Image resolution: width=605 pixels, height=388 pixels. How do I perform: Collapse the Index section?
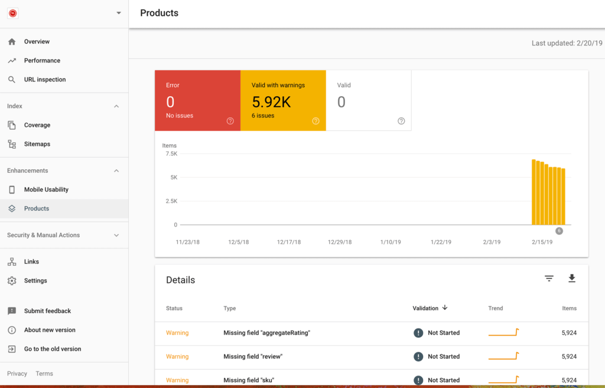pos(116,106)
